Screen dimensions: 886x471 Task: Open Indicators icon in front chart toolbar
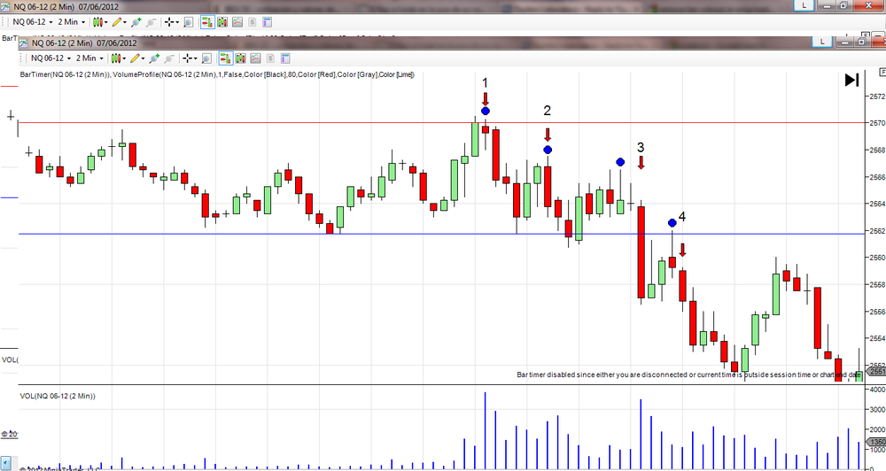point(255,58)
